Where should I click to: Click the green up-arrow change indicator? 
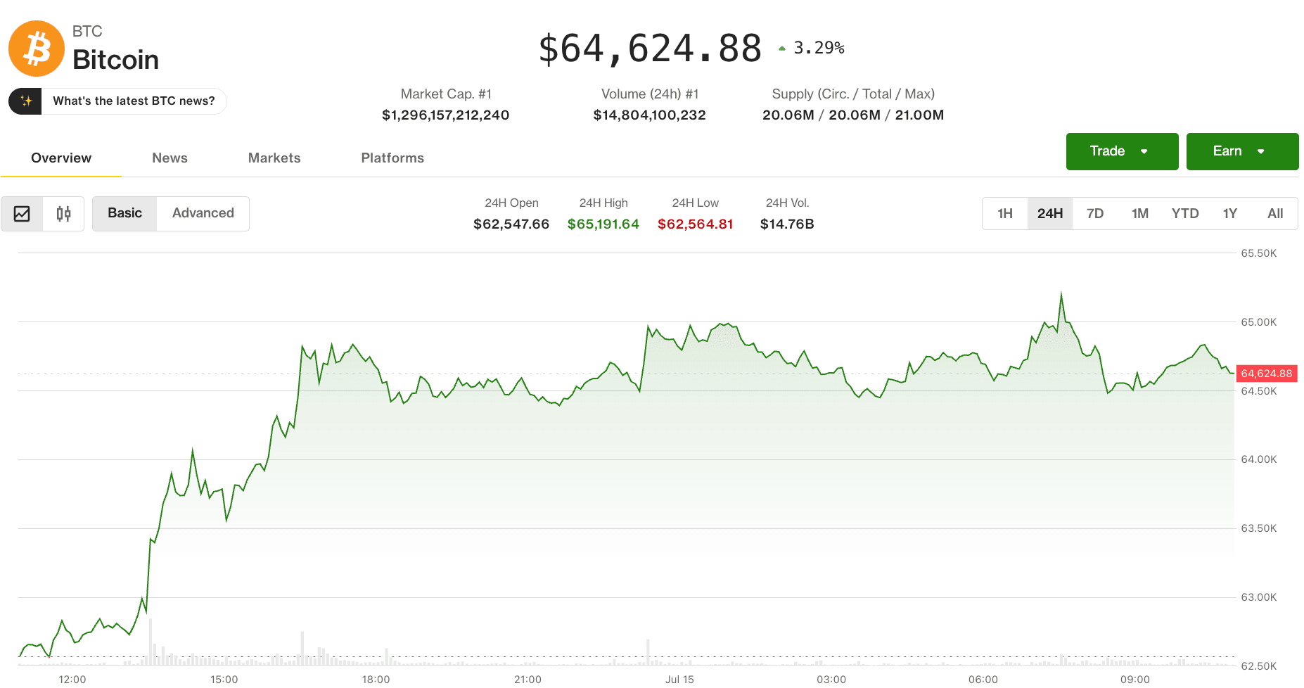coord(781,49)
